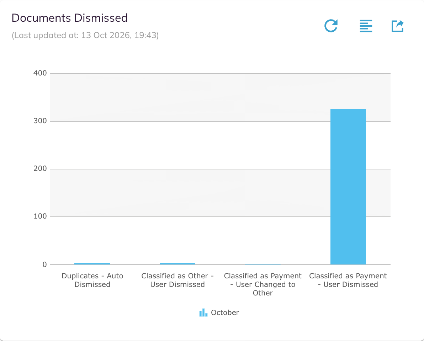
Task: Click the refresh chart icon
Action: (x=331, y=26)
